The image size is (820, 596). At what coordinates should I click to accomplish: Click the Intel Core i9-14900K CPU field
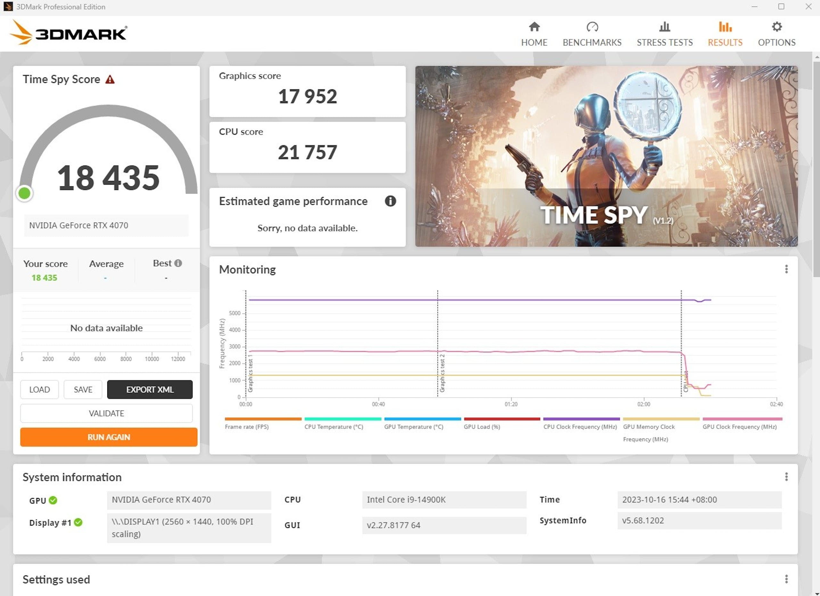pos(444,500)
